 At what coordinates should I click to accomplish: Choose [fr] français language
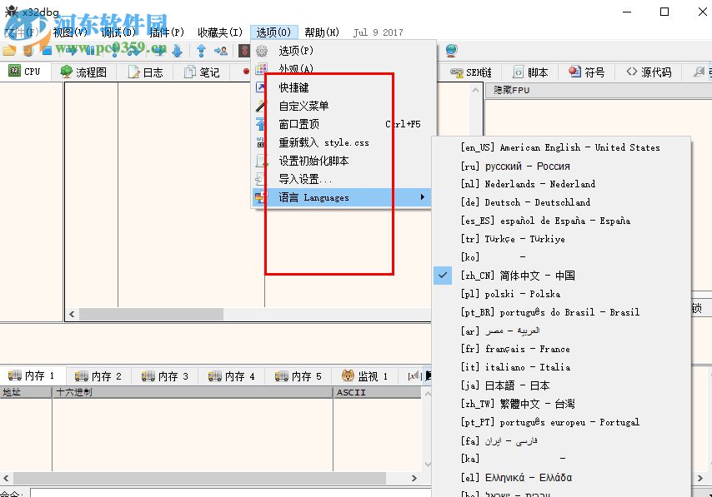pyautogui.click(x=561, y=348)
